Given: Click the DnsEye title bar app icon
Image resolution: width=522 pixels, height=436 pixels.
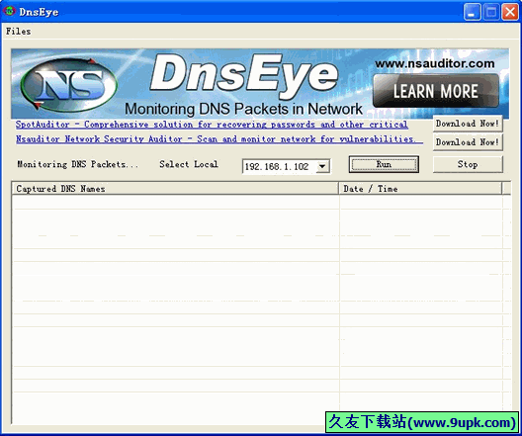Looking at the screenshot, I should point(9,11).
